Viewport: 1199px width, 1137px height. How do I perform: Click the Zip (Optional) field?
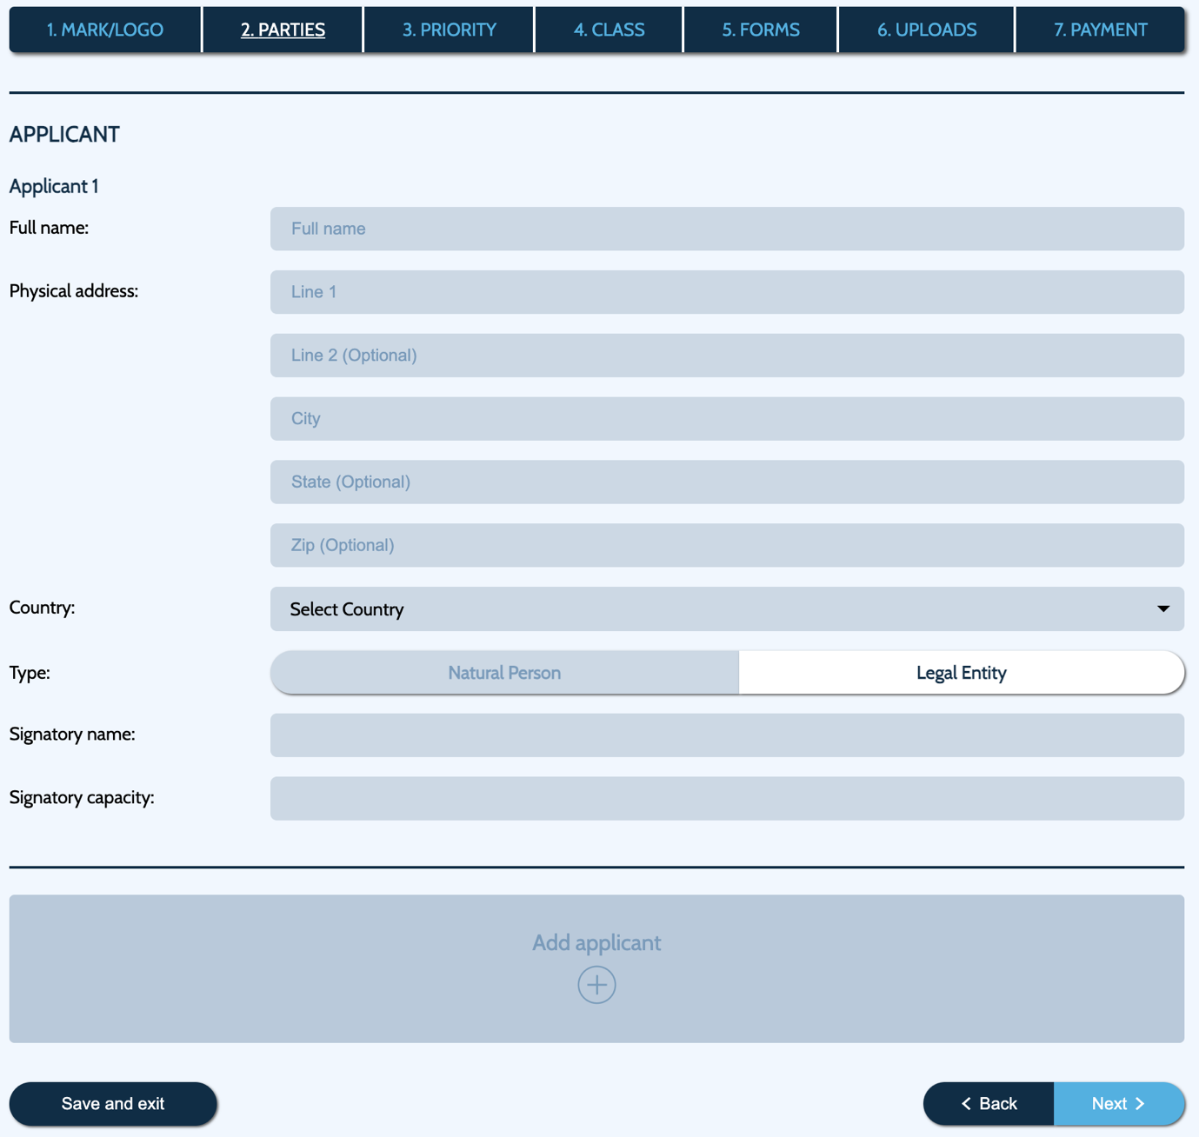[x=726, y=545]
